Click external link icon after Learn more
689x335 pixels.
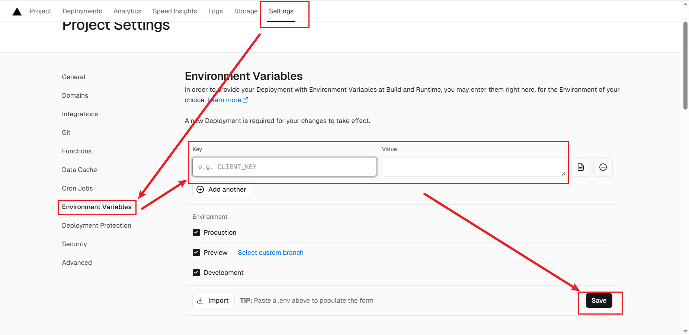pos(246,100)
